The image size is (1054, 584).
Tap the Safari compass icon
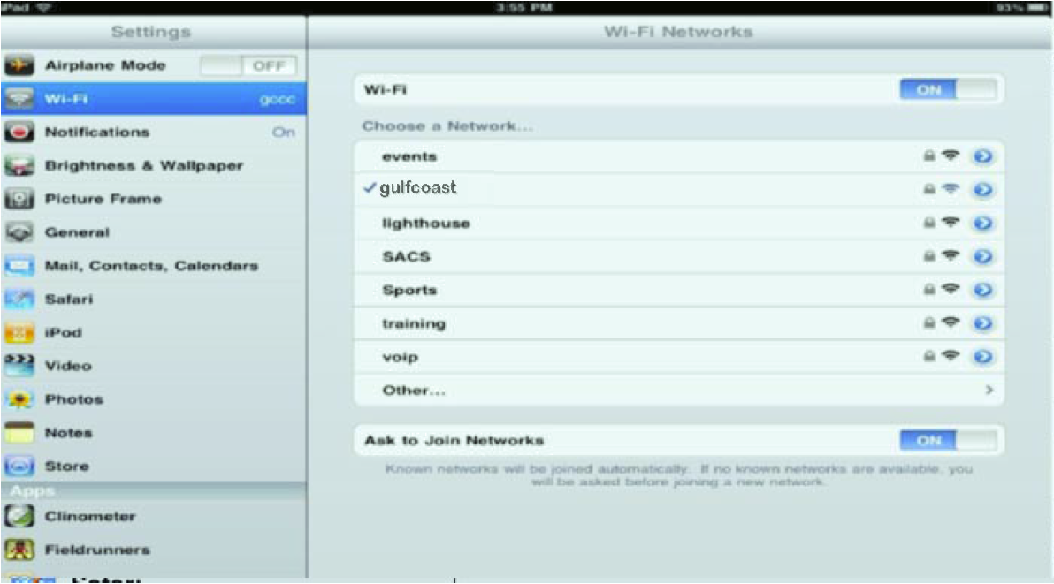pyautogui.click(x=19, y=299)
